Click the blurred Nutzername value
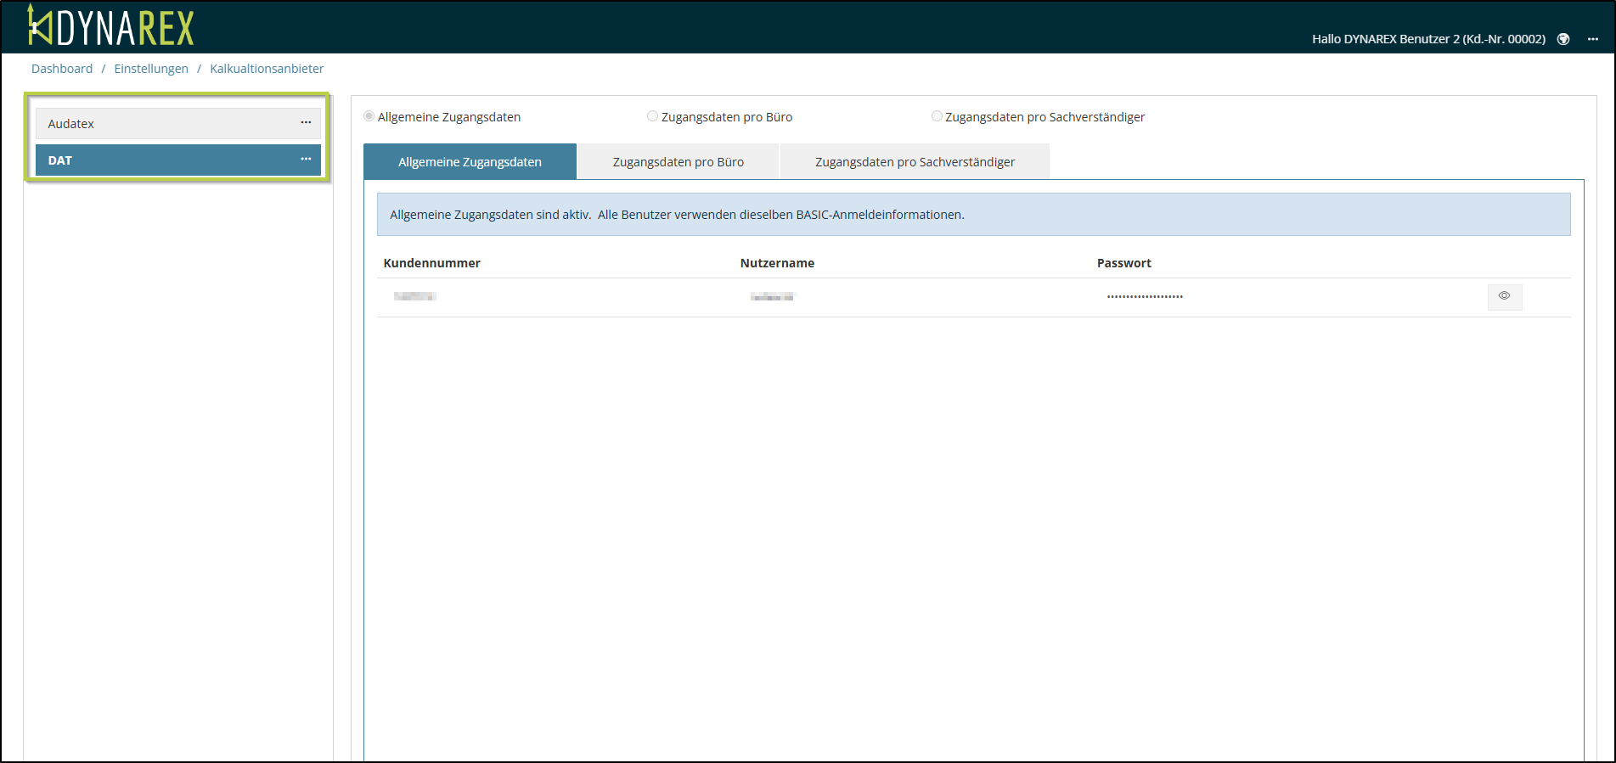Screen dimensions: 1616x763 772,296
